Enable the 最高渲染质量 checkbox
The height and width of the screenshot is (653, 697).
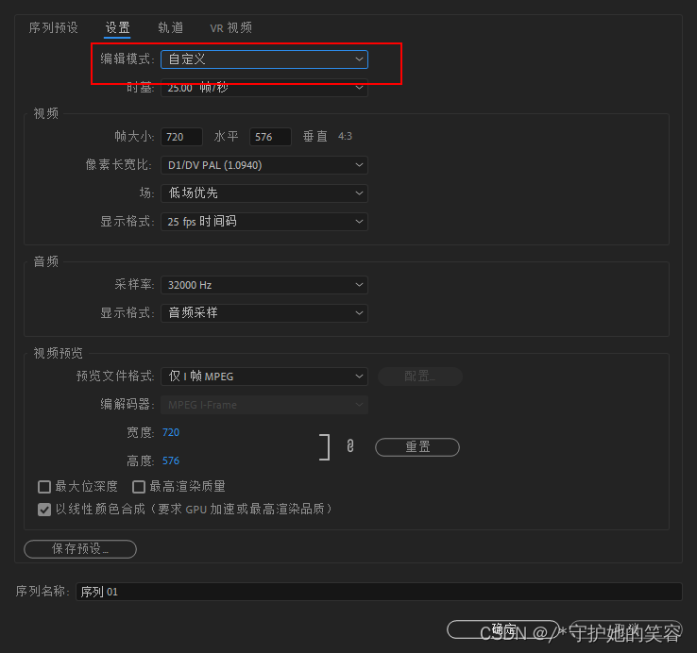[x=139, y=487]
